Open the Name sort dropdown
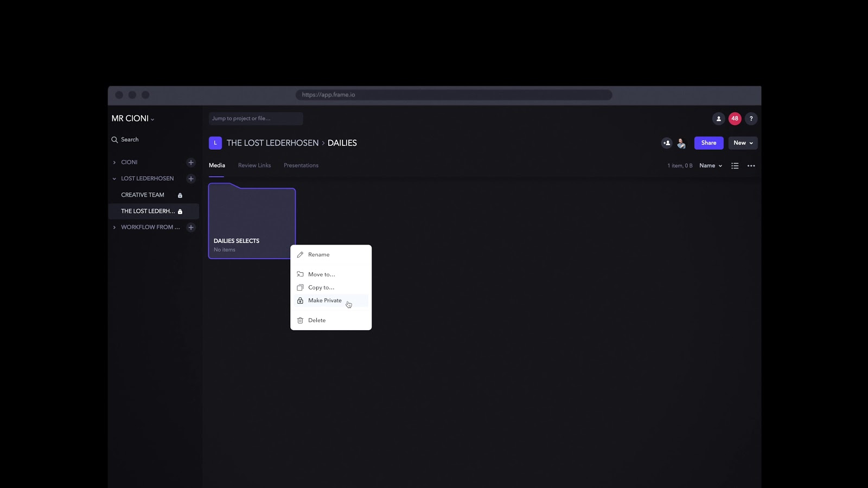Viewport: 868px width, 488px height. tap(711, 166)
